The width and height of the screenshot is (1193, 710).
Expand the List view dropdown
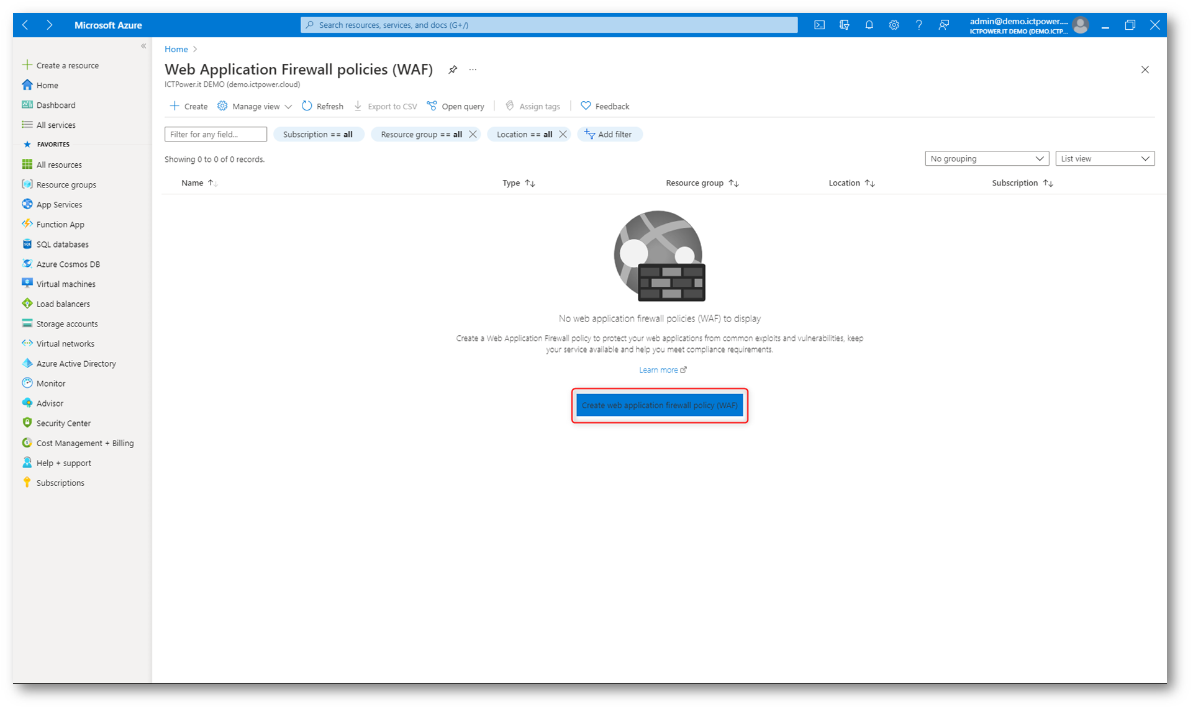(1105, 158)
